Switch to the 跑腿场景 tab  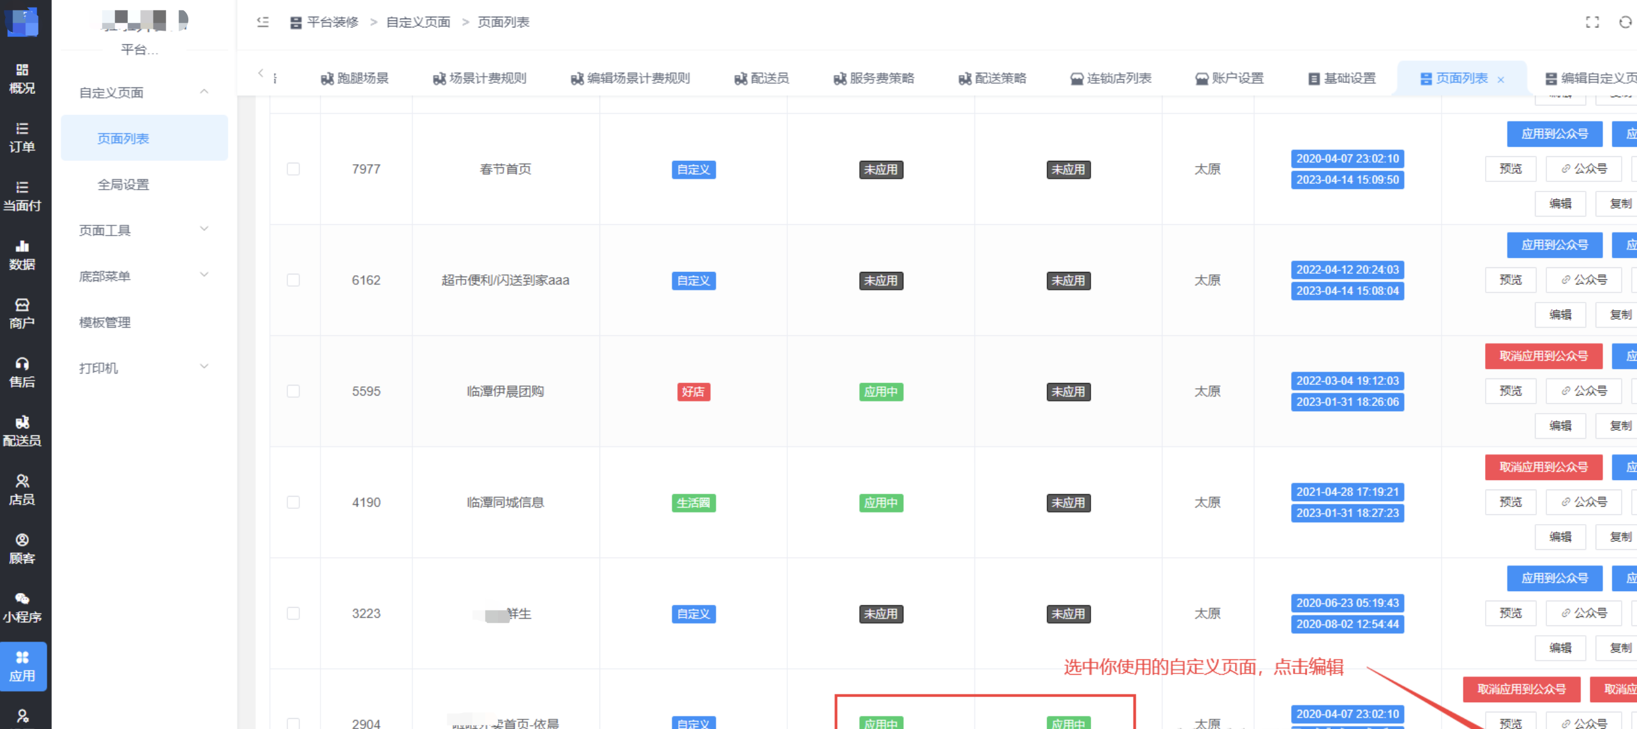355,78
